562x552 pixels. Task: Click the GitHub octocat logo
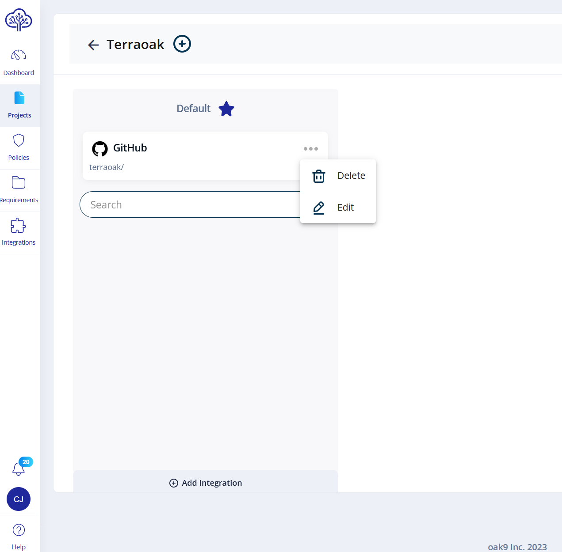(100, 149)
